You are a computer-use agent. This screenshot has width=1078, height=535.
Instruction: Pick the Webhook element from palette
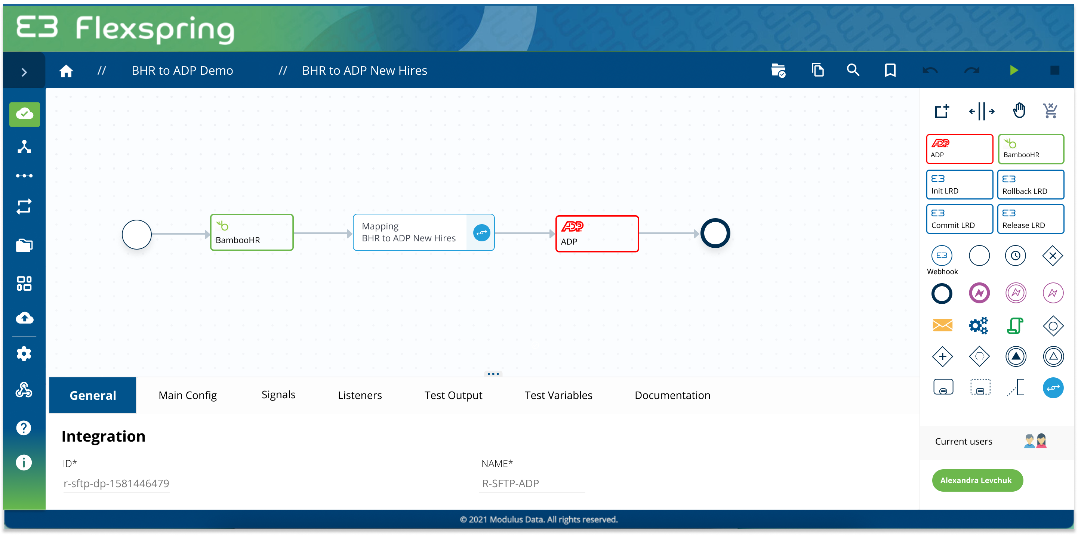click(942, 256)
